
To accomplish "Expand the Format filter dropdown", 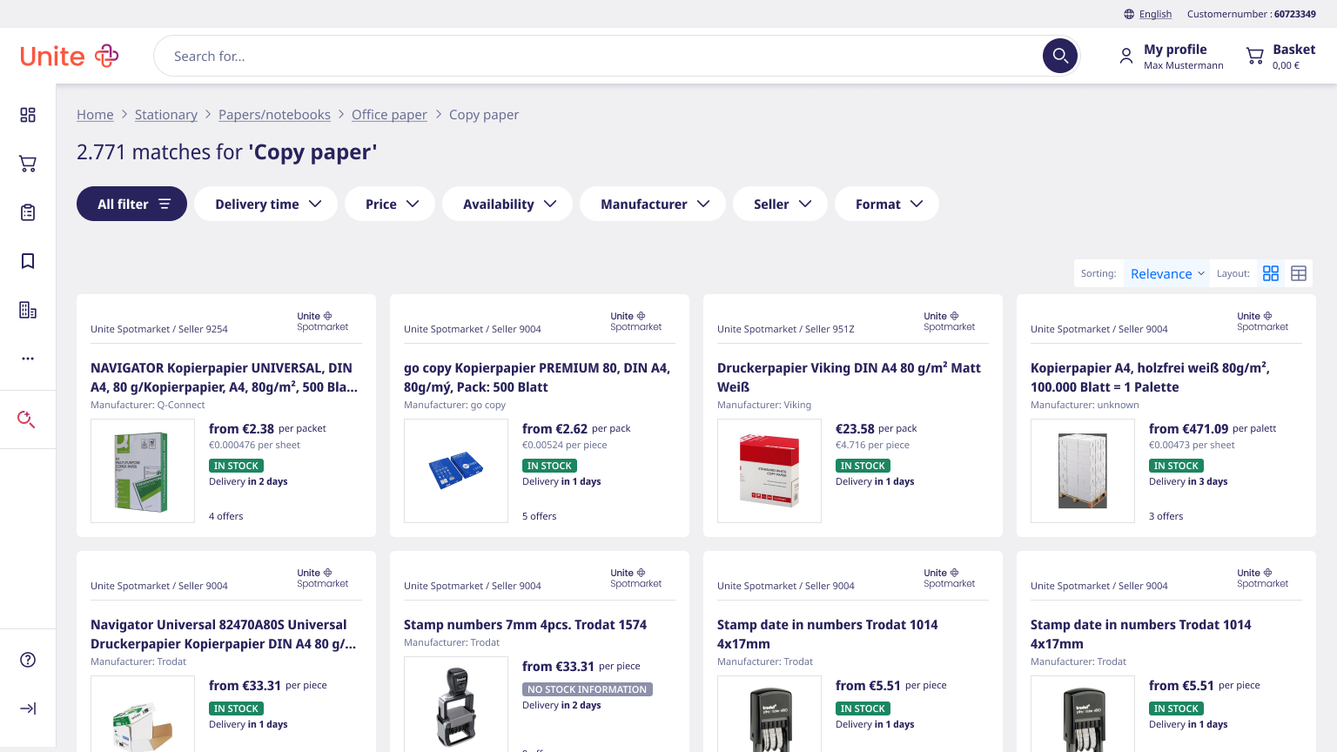I will click(887, 204).
